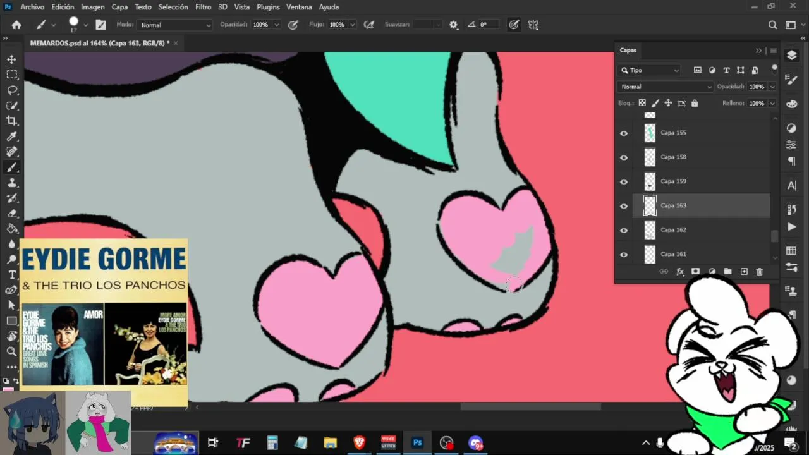Click the search magnifier in options bar
Image resolution: width=809 pixels, height=455 pixels.
point(772,25)
